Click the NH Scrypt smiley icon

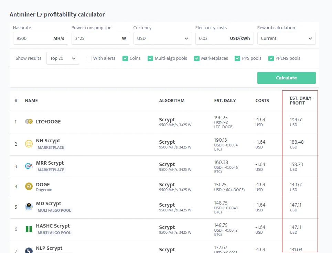pos(29,144)
